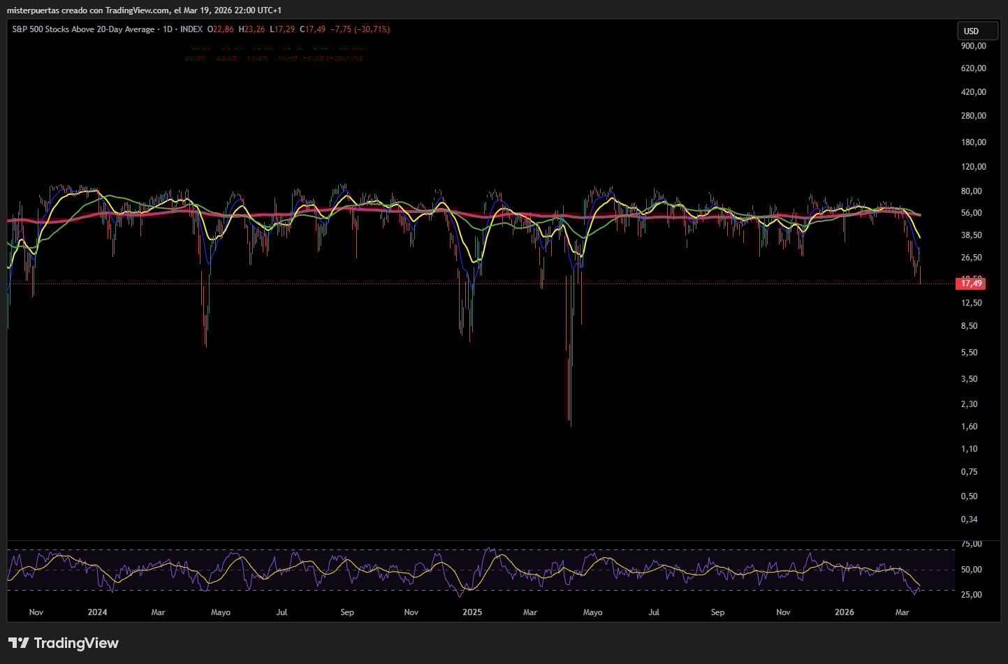Click the 38,50 price axis label
1008x664 pixels.
coord(972,236)
